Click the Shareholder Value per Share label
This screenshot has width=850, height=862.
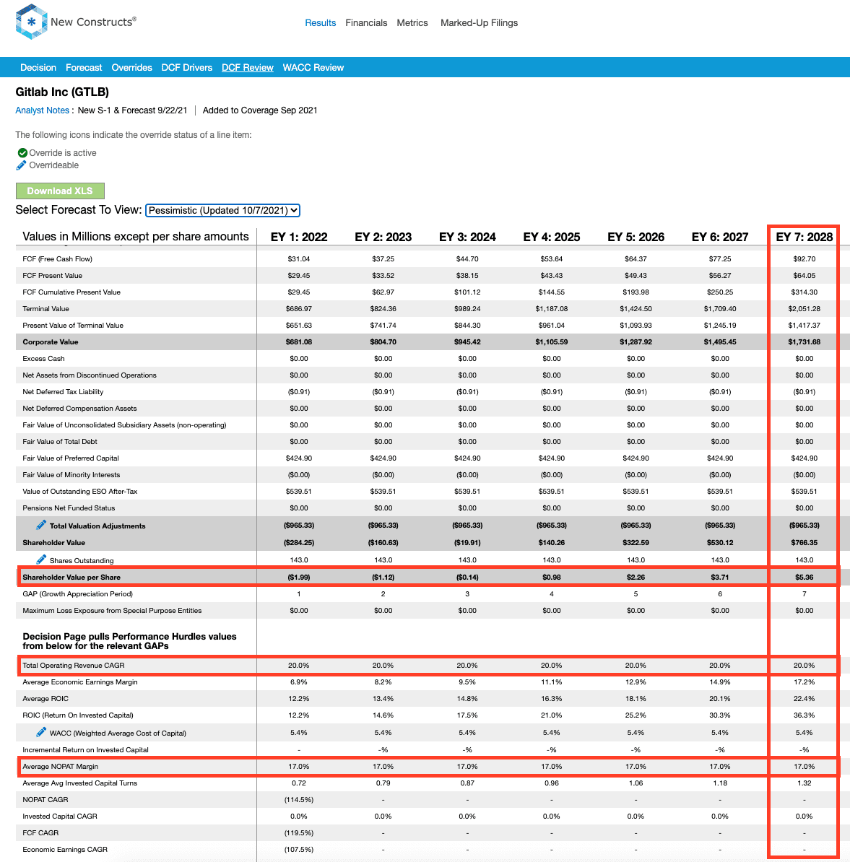click(71, 578)
